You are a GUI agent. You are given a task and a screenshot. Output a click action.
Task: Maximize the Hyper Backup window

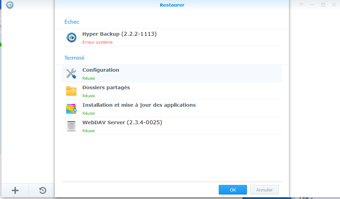[323, 5]
